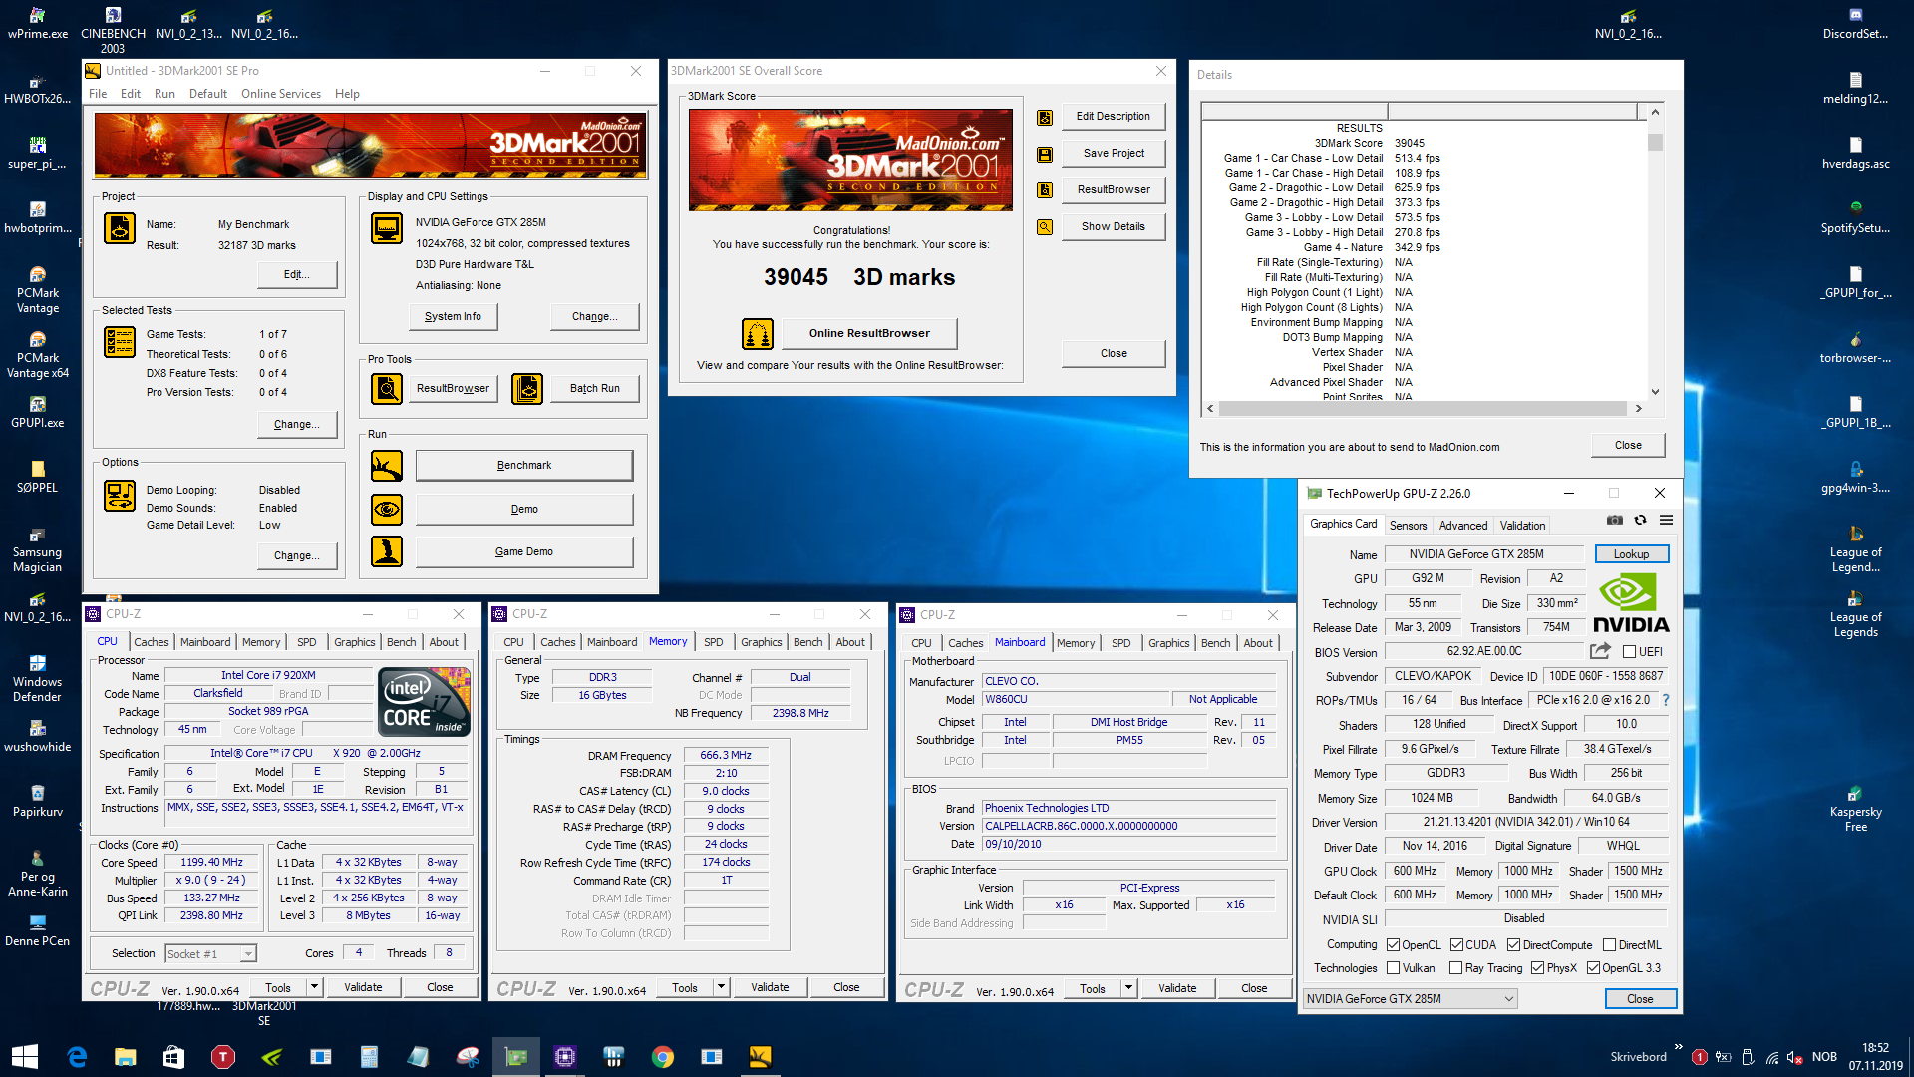Refresh GPU-Z with the refresh icon
This screenshot has height=1077, width=1914.
(x=1641, y=521)
